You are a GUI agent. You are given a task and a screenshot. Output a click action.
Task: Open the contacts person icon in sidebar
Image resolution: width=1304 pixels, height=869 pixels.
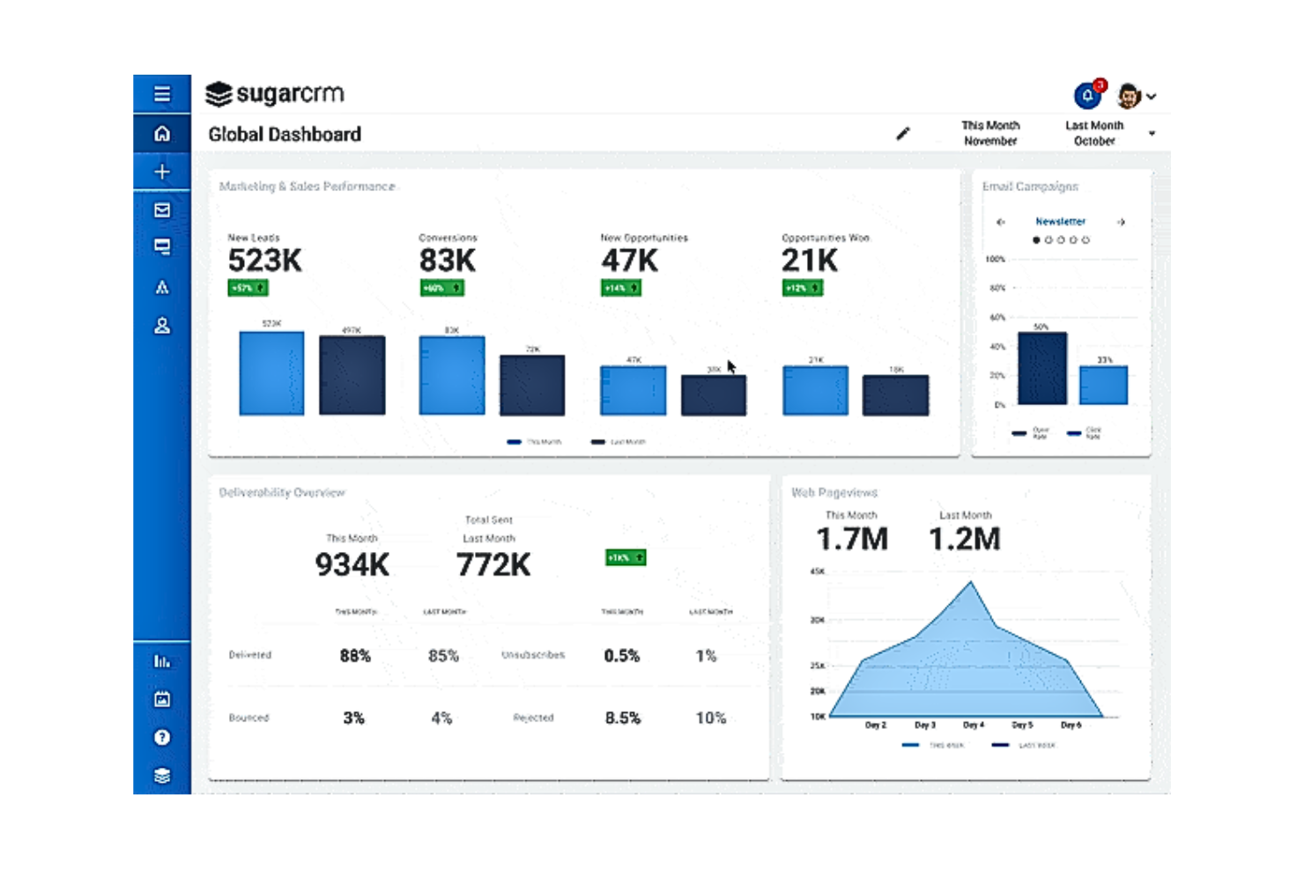(x=162, y=326)
